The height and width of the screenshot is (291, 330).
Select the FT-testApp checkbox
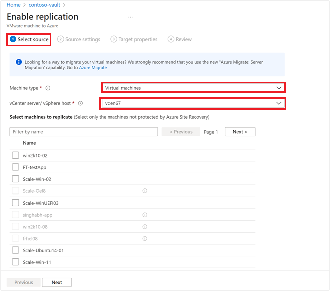[15, 167]
